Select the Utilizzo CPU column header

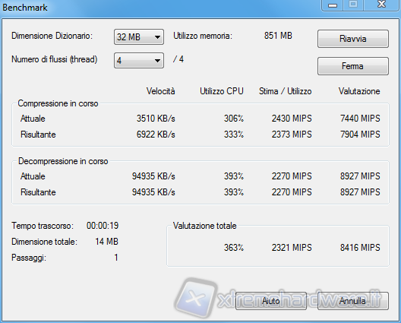pos(222,91)
